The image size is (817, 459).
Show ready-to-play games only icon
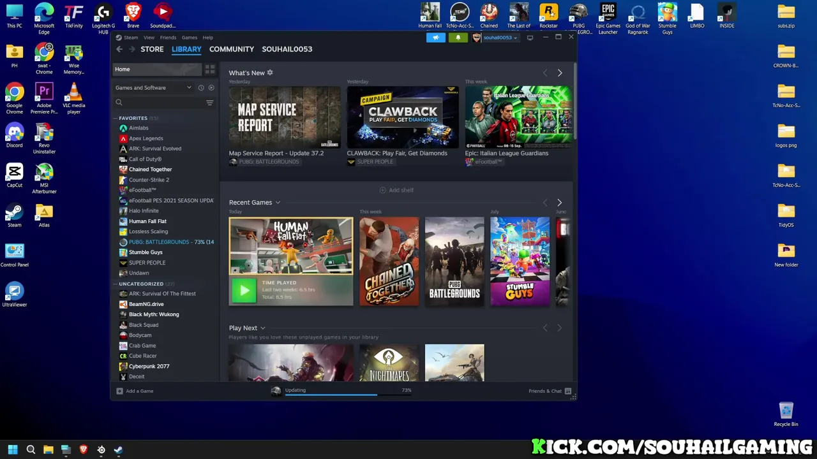[x=211, y=88]
